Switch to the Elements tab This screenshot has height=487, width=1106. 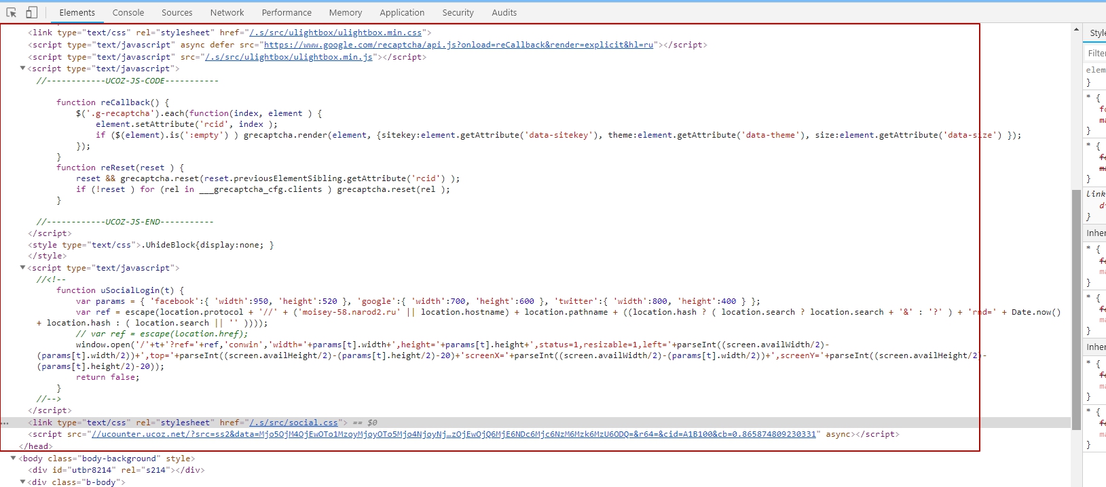pyautogui.click(x=77, y=12)
